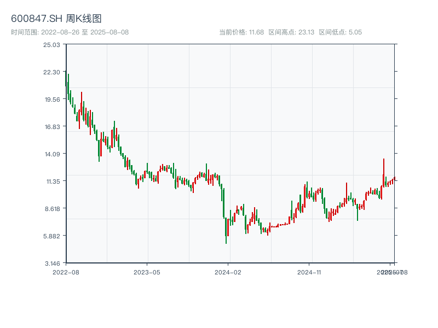
Task: Click the 当前价格 11.68 label
Action: pyautogui.click(x=241, y=32)
